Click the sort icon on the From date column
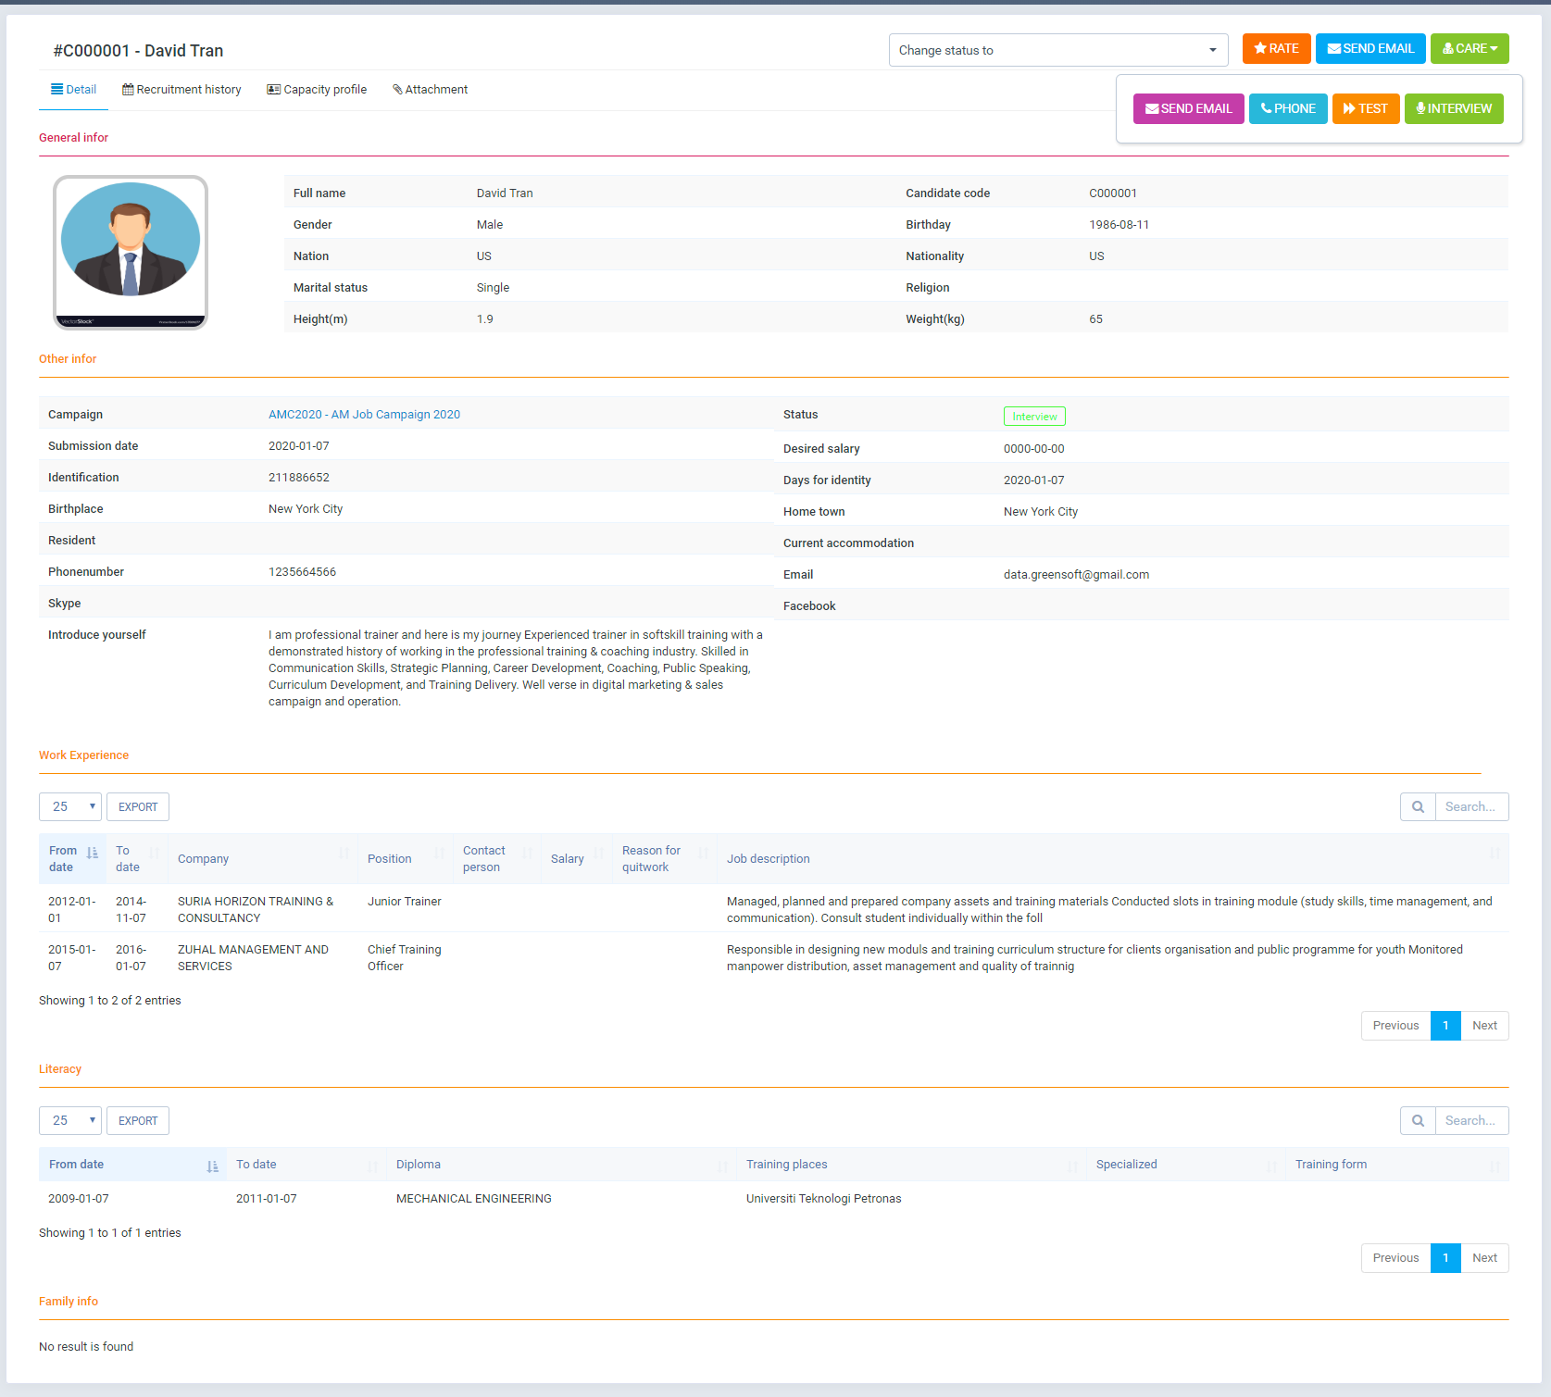Viewport: 1551px width, 1397px height. pos(92,853)
